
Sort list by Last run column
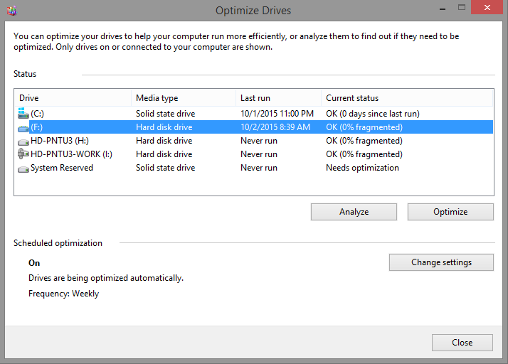[277, 98]
